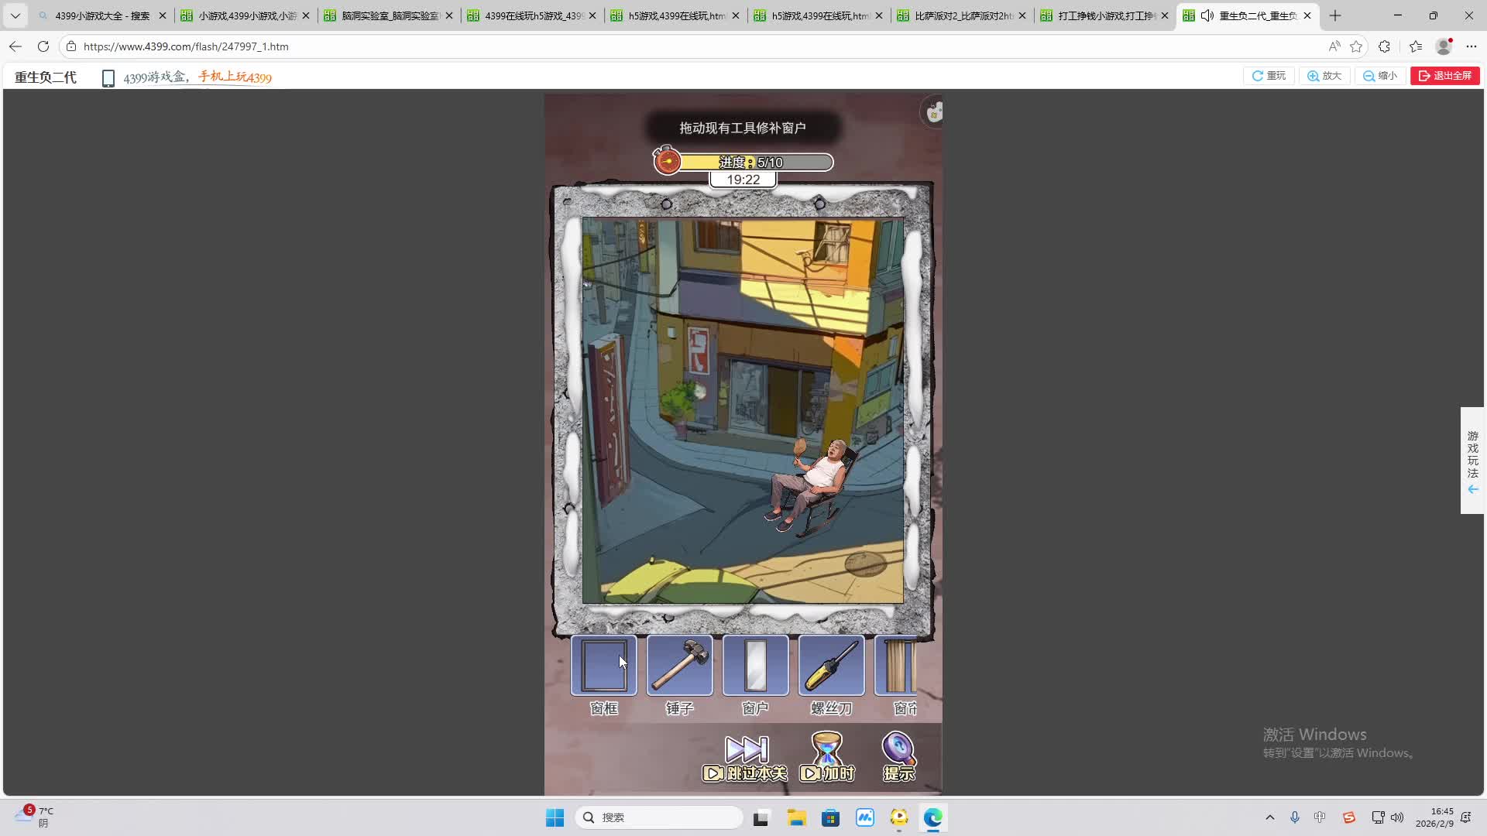Viewport: 1487px width, 836px height.
Task: Click 重玩 to replay the game
Action: (1269, 76)
